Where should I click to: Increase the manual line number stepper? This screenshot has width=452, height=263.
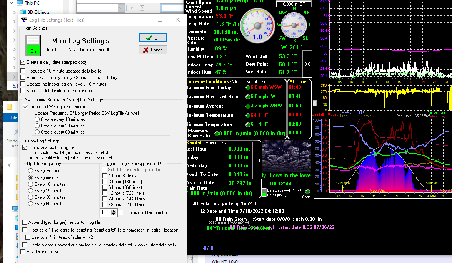pyautogui.click(x=113, y=211)
